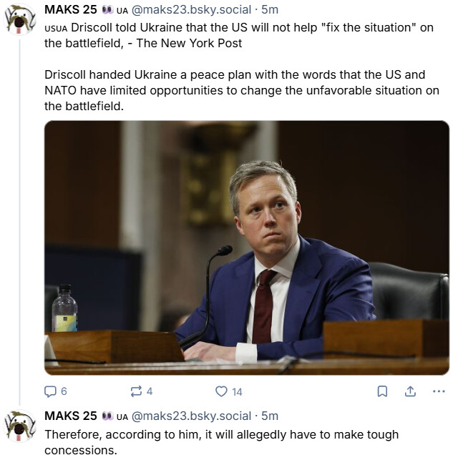Bookmark the Driscoll post
Screen dimensions: 458x455
point(382,391)
